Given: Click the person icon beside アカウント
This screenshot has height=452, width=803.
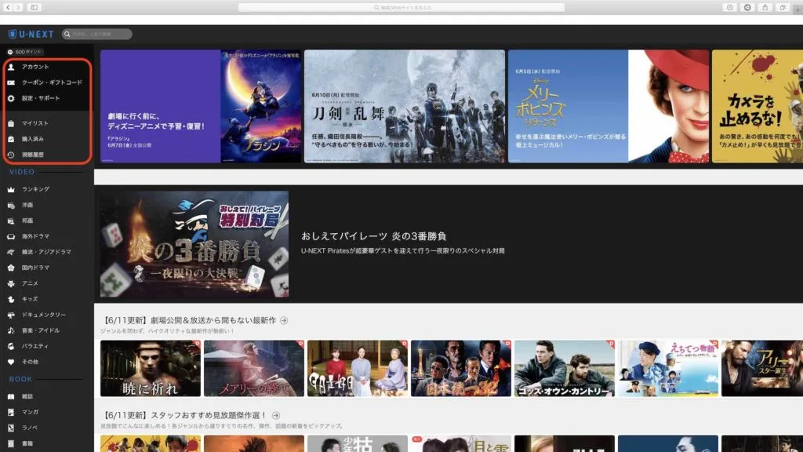Looking at the screenshot, I should (11, 67).
